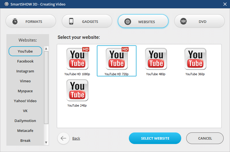The image size is (230, 152).
Task: Click the scroll down arrow of websites list
Action: click(x=46, y=142)
